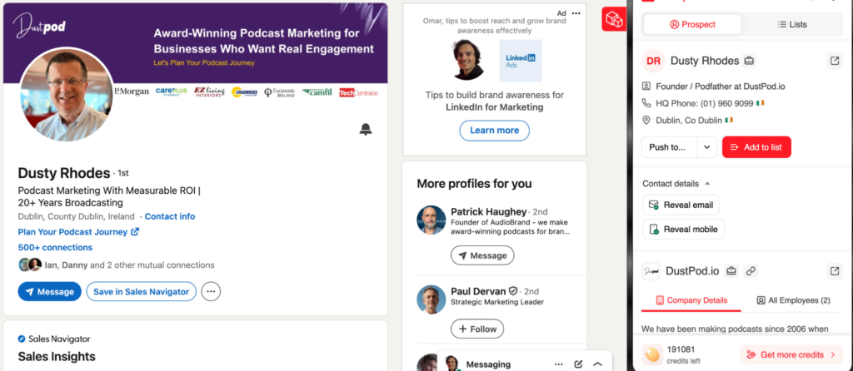Click the Add to list button
The width and height of the screenshot is (853, 371).
pos(756,147)
